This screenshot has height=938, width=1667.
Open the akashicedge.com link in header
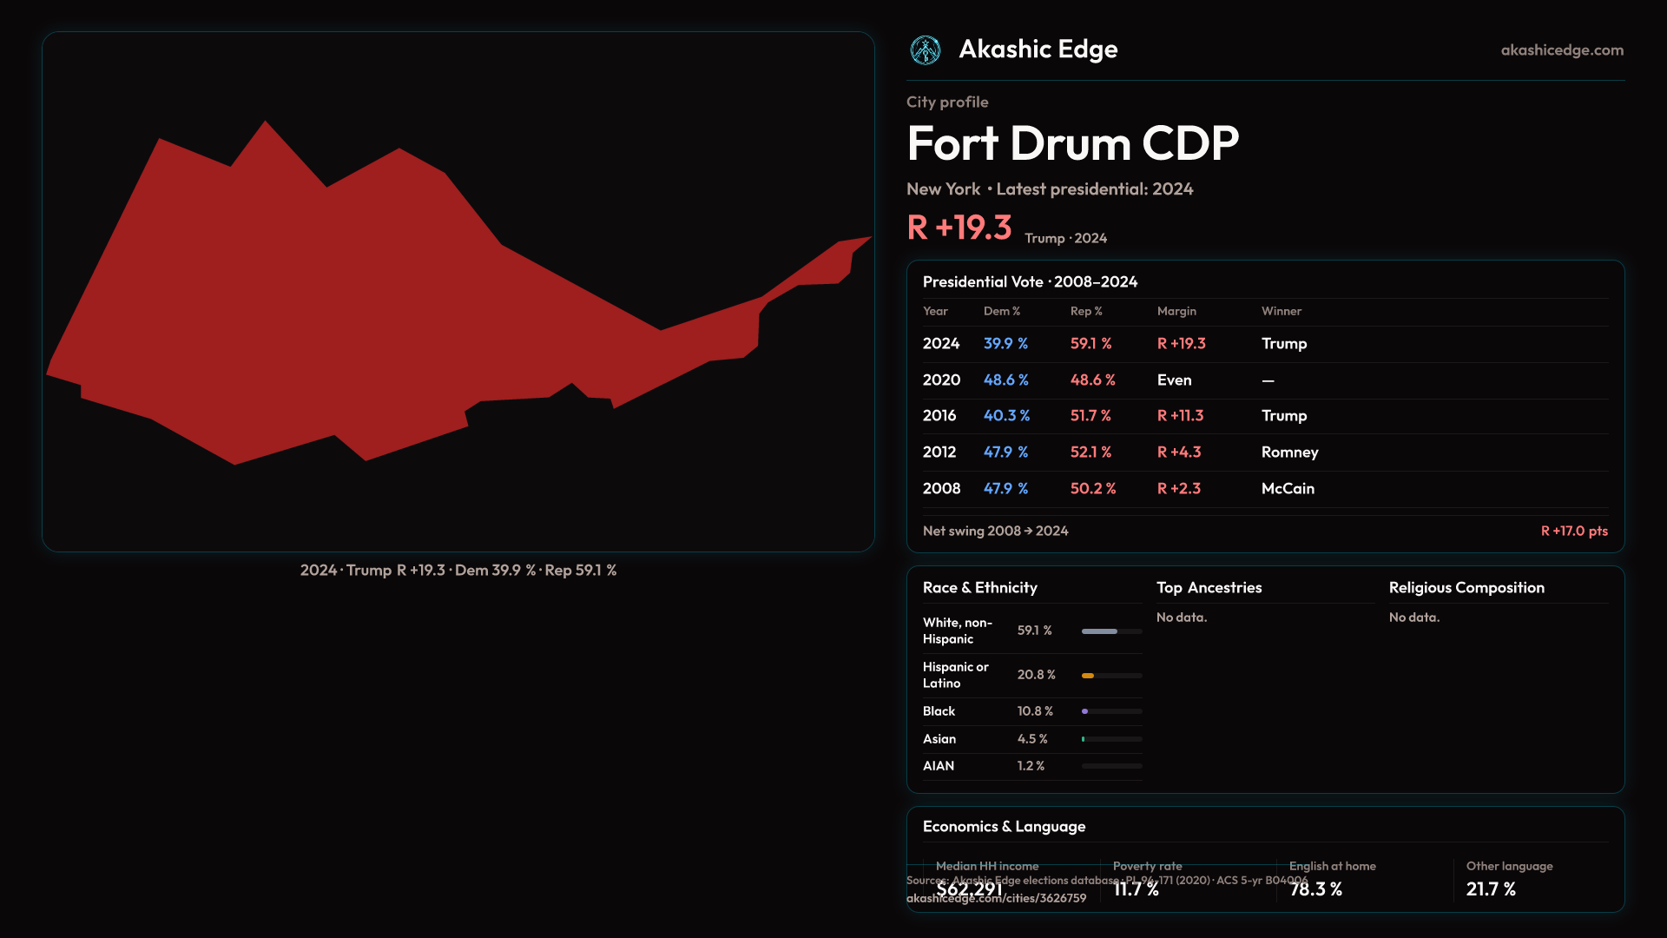point(1561,50)
